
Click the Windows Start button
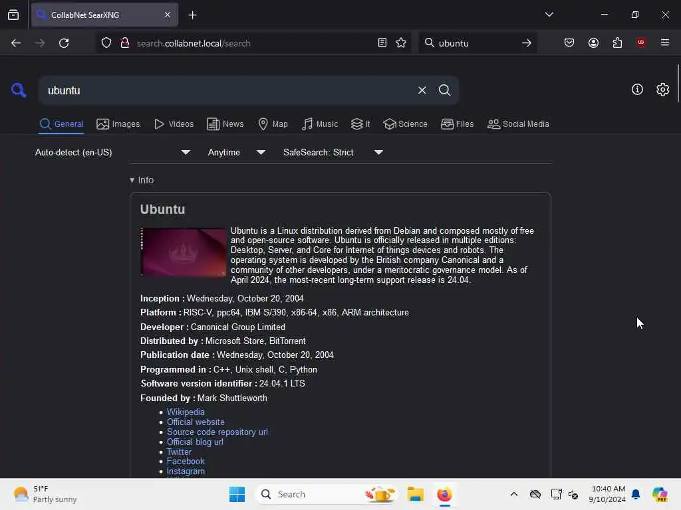coord(237,494)
